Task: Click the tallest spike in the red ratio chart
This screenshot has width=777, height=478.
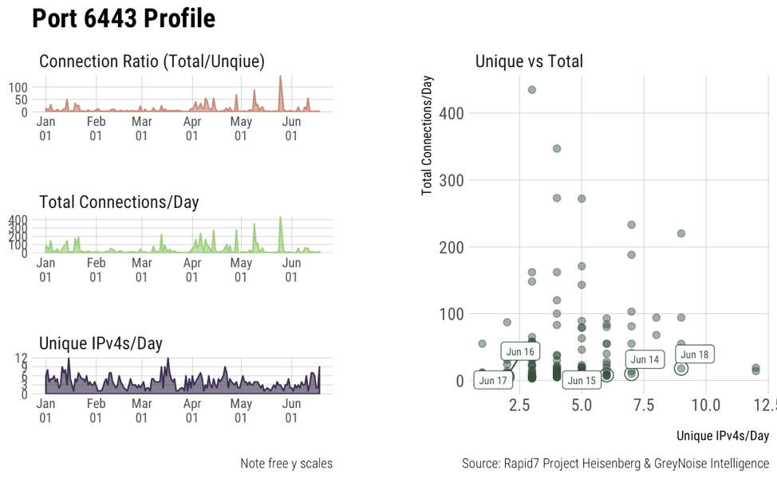Action: 281,77
